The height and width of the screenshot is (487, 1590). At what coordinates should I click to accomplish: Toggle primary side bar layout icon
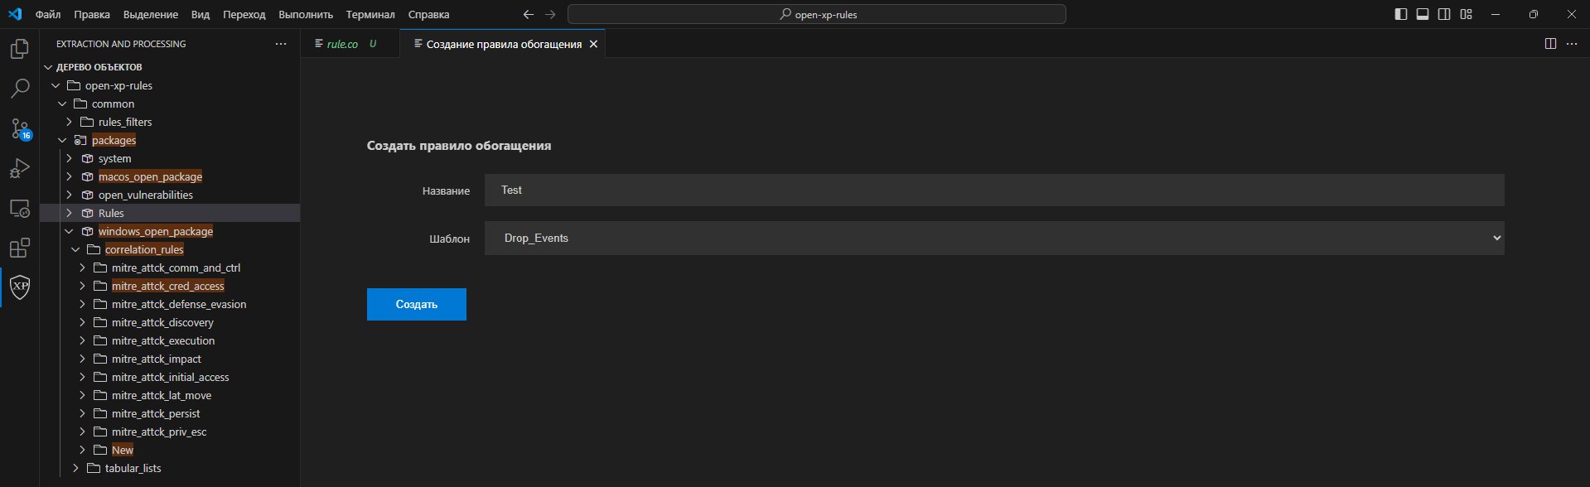1401,14
